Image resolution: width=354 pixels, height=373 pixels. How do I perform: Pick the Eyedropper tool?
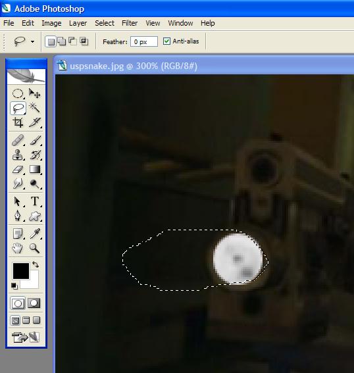[35, 234]
